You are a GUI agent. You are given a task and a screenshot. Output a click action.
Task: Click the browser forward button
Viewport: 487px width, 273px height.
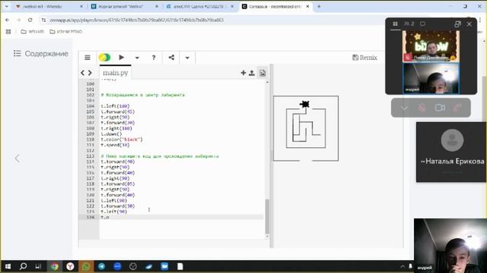tap(18, 20)
